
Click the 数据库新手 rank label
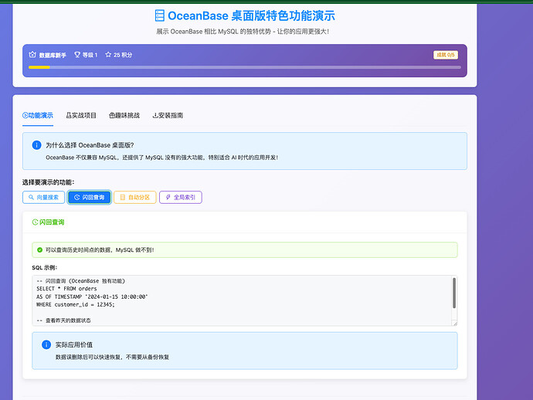pyautogui.click(x=53, y=55)
